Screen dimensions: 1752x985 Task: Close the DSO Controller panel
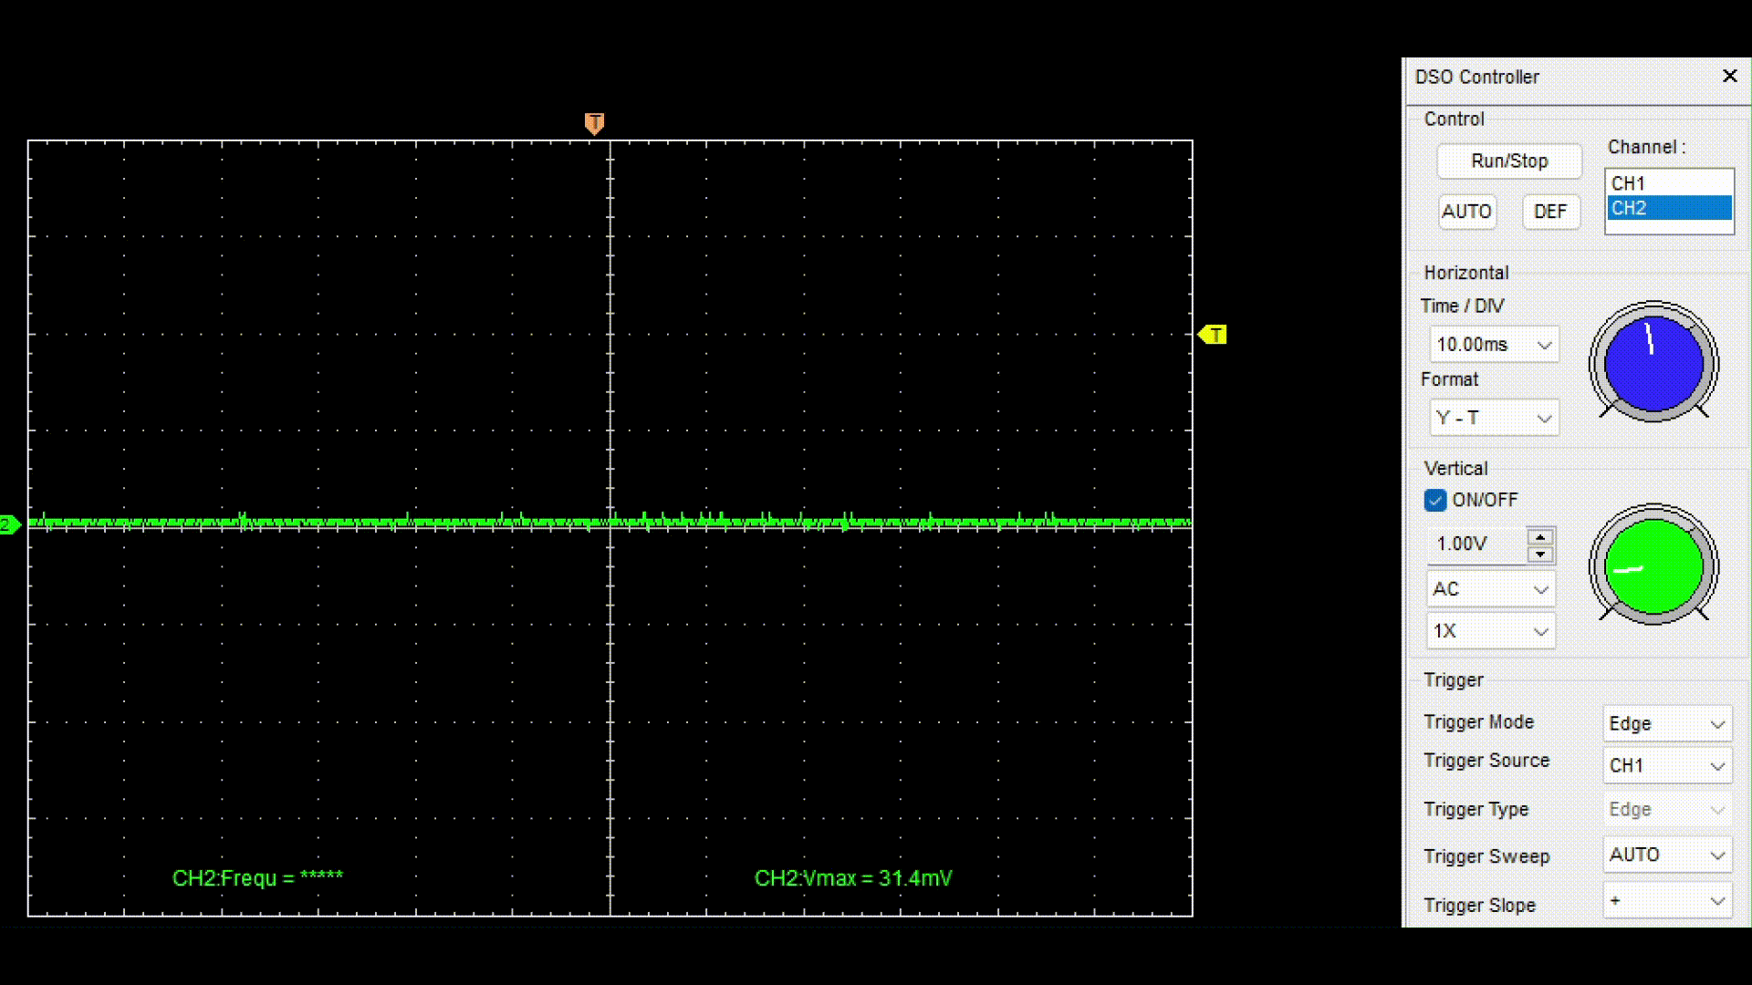pyautogui.click(x=1729, y=77)
